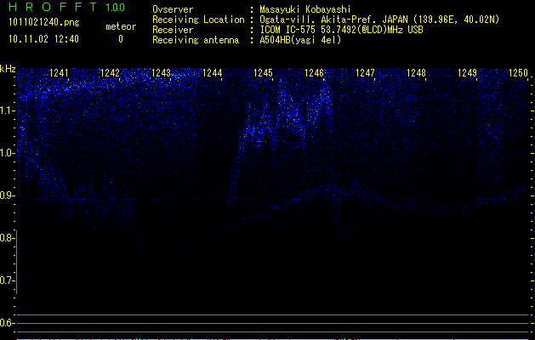Click the kHz axis unit label
Screen dimensions: 535x340
[8, 69]
